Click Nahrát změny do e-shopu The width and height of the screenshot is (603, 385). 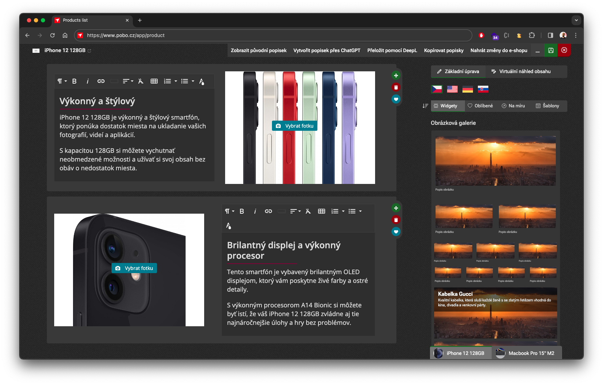tap(499, 50)
